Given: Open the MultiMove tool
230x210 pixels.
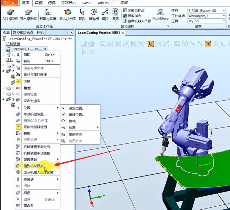Looking at the screenshot, I should tap(160, 15).
